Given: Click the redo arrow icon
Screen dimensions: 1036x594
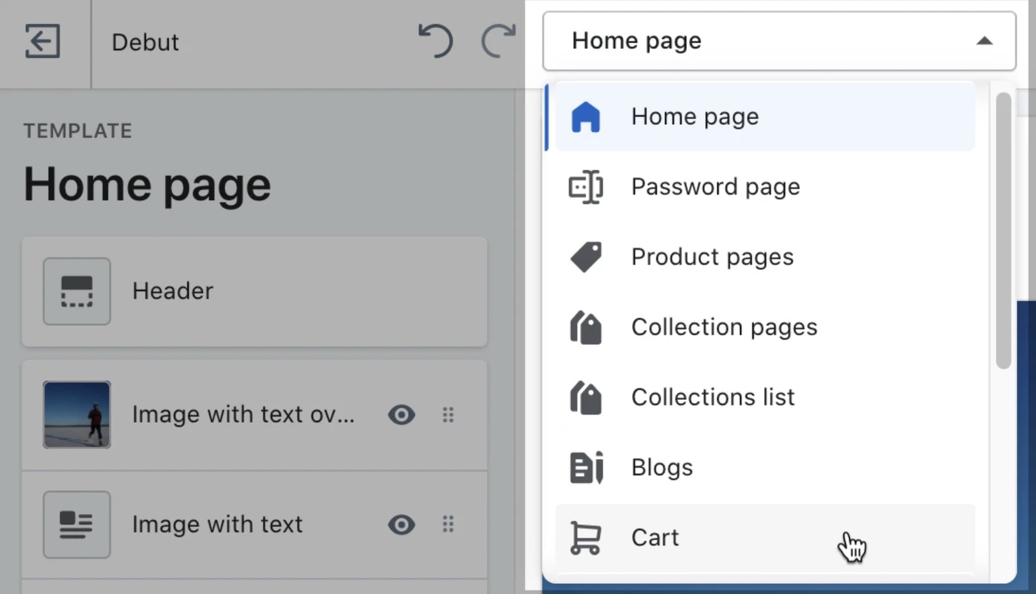Looking at the screenshot, I should point(498,41).
